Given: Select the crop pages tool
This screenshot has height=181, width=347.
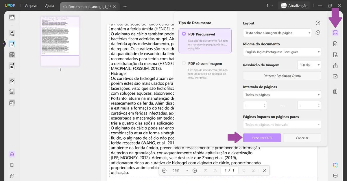Looking at the screenshot, I should pos(12,92).
